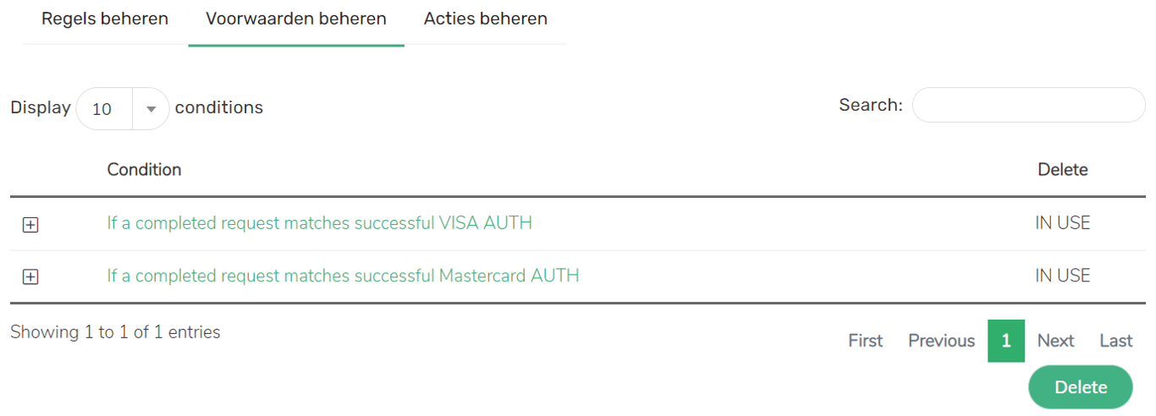Open the Acties beheren tab
Screen dimensions: 1156x416
(x=486, y=19)
